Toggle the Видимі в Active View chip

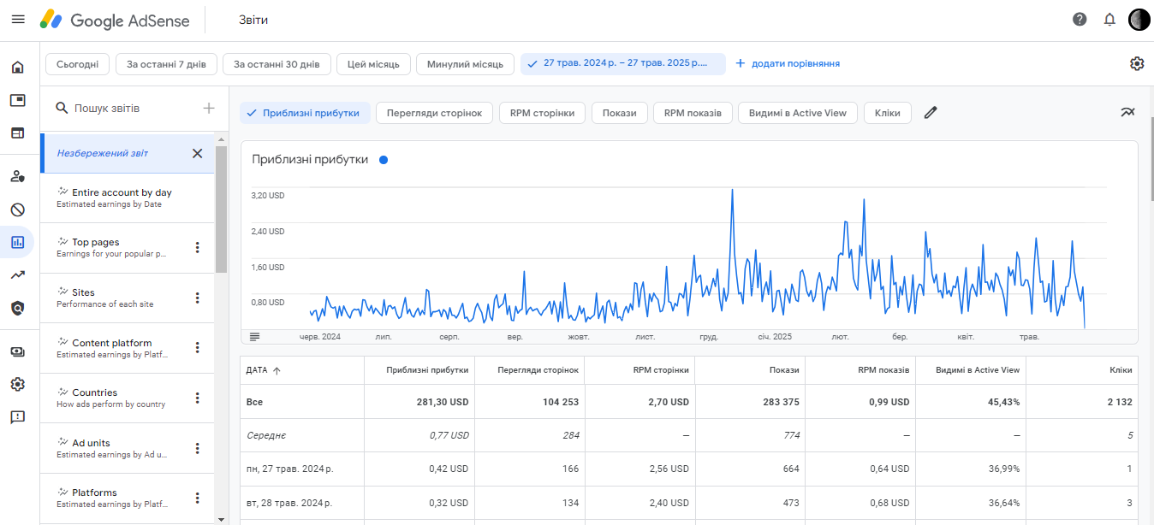(798, 113)
